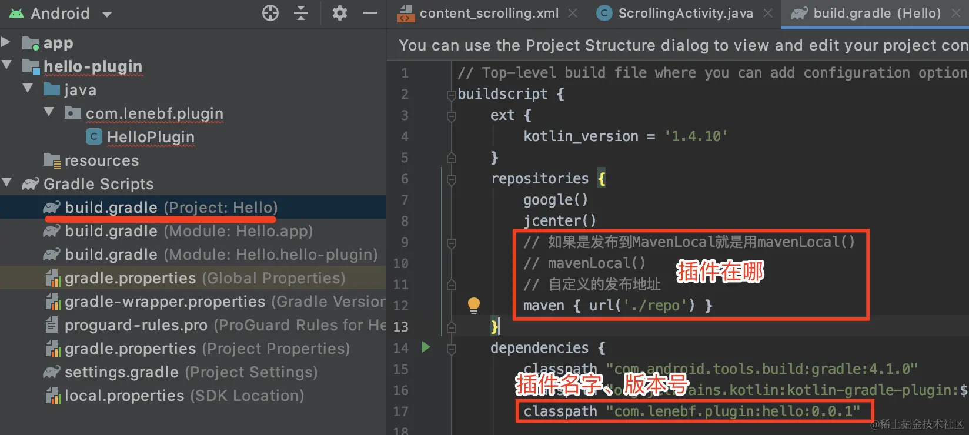Click the lightbulb quick-fix icon
This screenshot has width=969, height=435.
coord(474,304)
